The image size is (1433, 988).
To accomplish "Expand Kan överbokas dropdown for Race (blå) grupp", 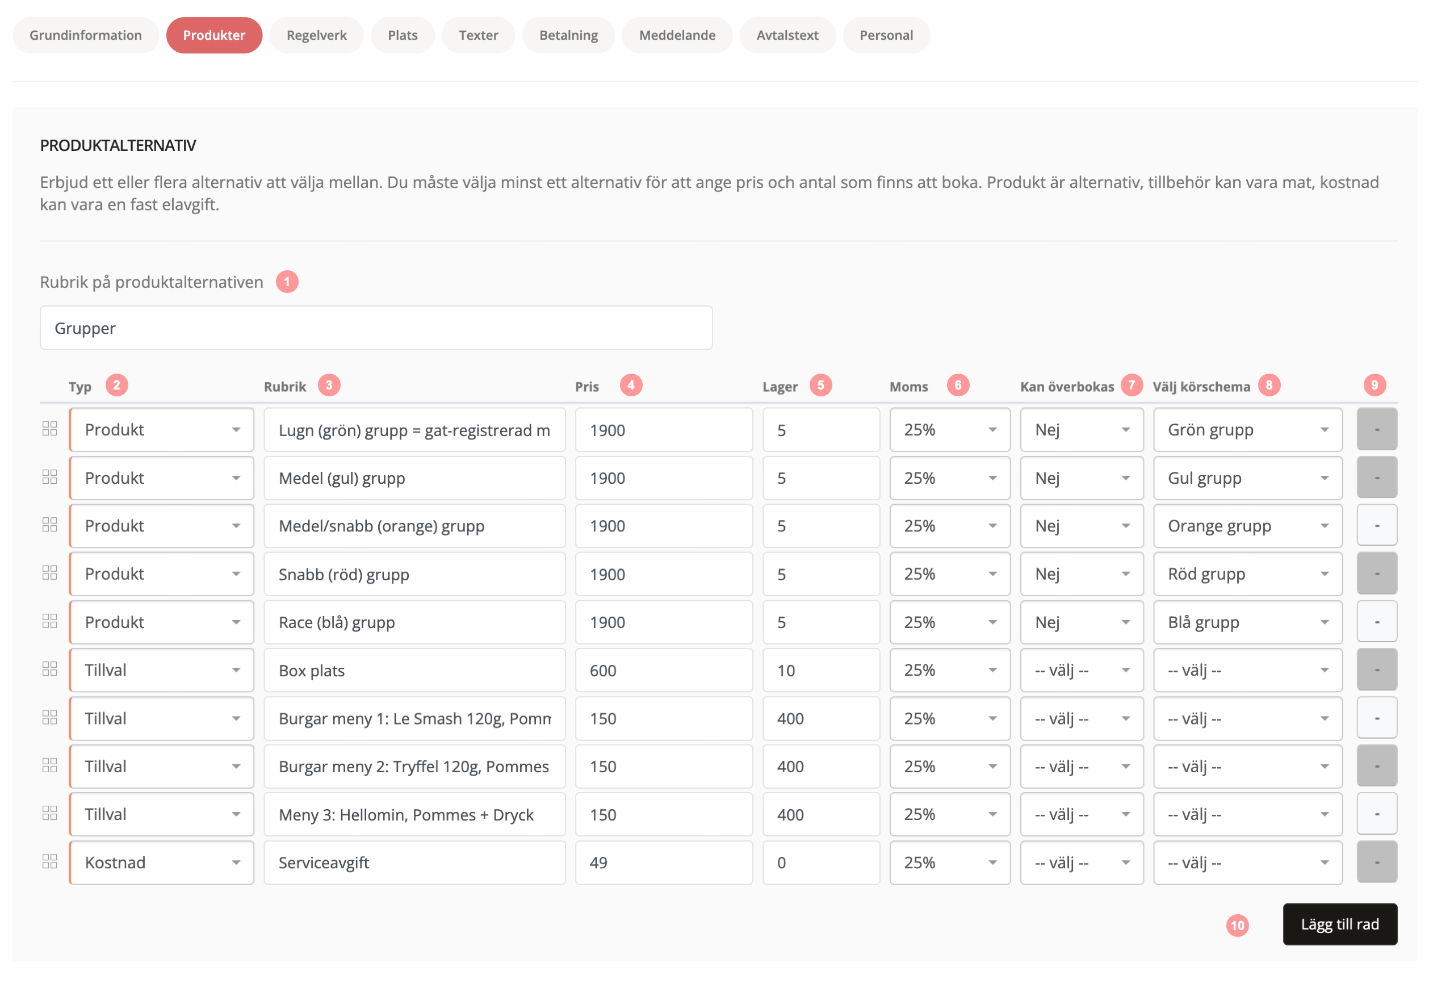I will 1081,622.
